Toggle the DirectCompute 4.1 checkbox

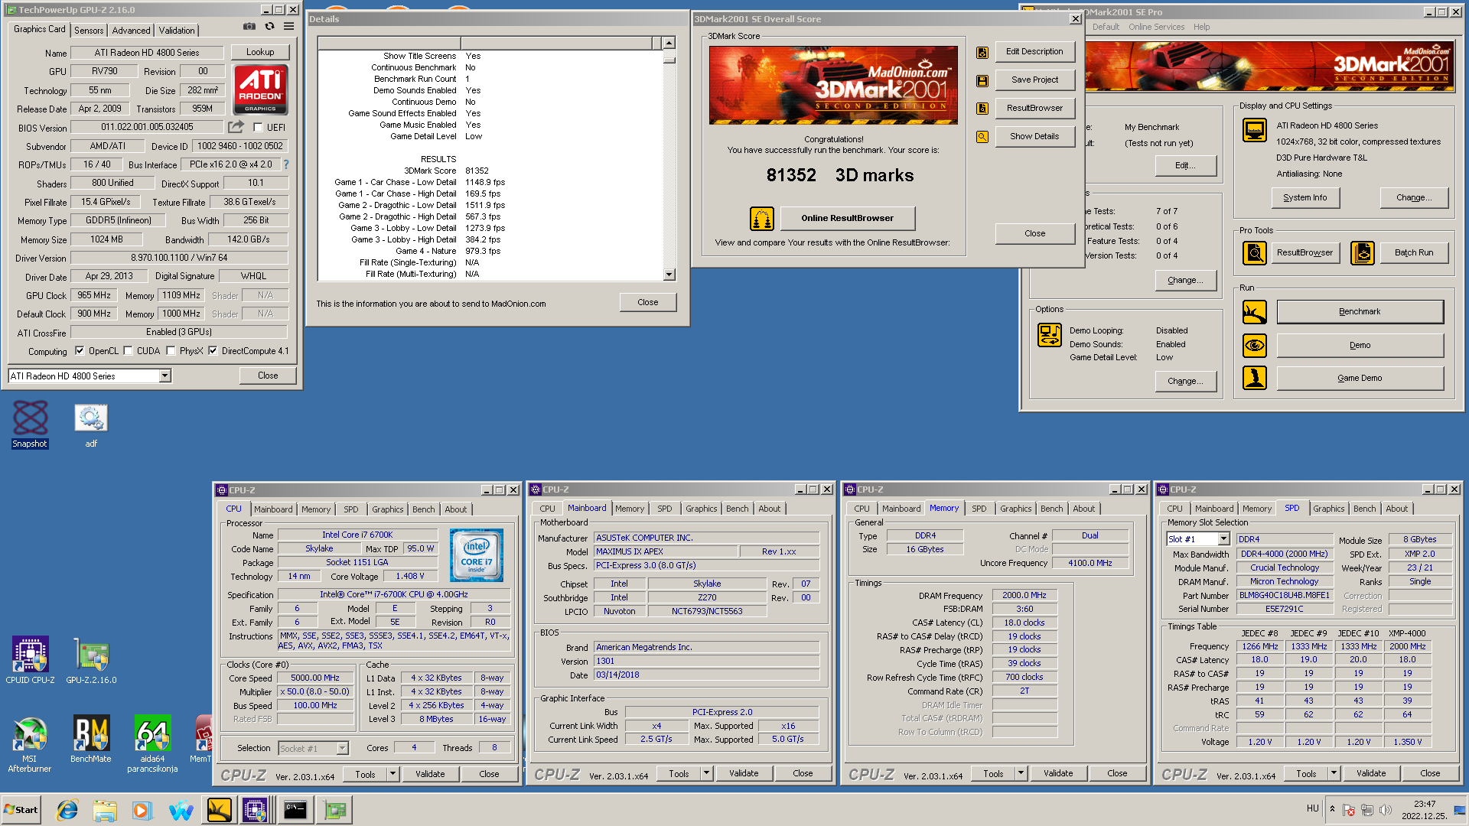(213, 351)
